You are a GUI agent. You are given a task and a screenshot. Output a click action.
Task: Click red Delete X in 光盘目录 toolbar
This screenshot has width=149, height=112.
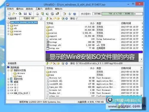(x=51, y=19)
